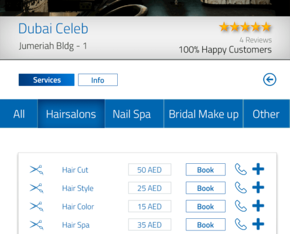
Task: Select the Other category tab
Action: 267,113
